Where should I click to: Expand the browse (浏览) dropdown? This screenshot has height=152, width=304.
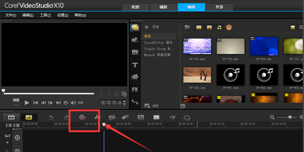tap(148, 106)
